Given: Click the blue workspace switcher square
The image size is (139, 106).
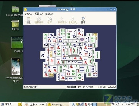Looking at the screenshot, I should pos(94,104).
